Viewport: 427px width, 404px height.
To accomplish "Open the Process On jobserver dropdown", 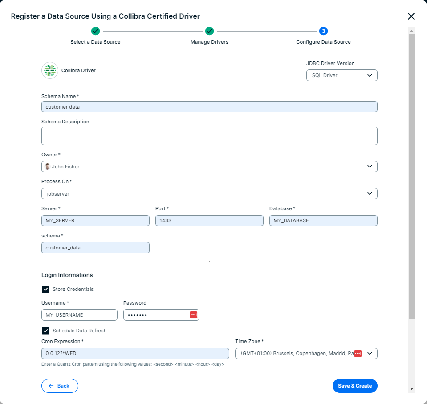I will click(369, 194).
